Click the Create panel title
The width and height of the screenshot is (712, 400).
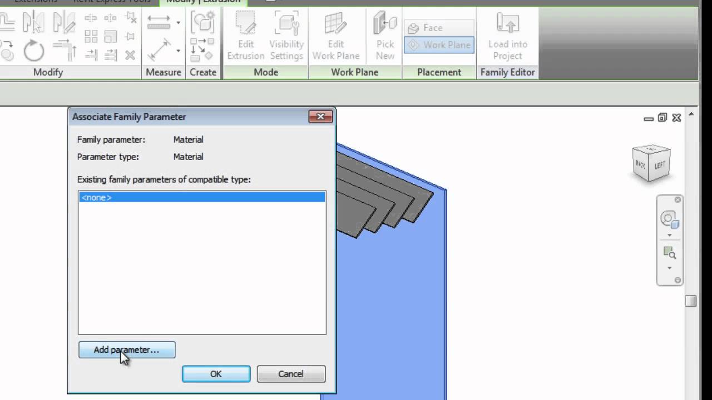pos(203,72)
